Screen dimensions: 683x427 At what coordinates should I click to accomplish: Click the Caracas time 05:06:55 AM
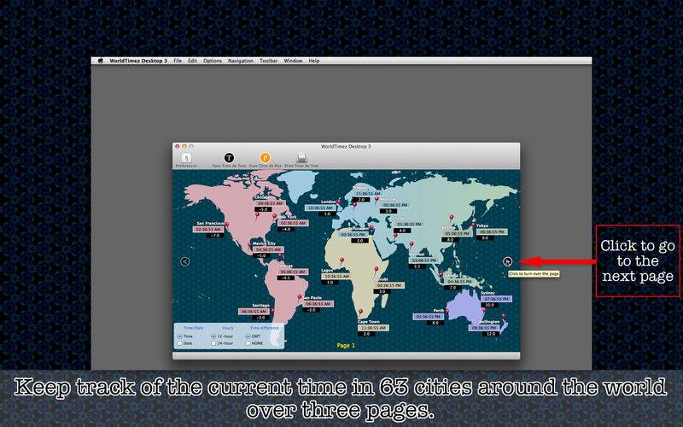pyautogui.click(x=293, y=272)
